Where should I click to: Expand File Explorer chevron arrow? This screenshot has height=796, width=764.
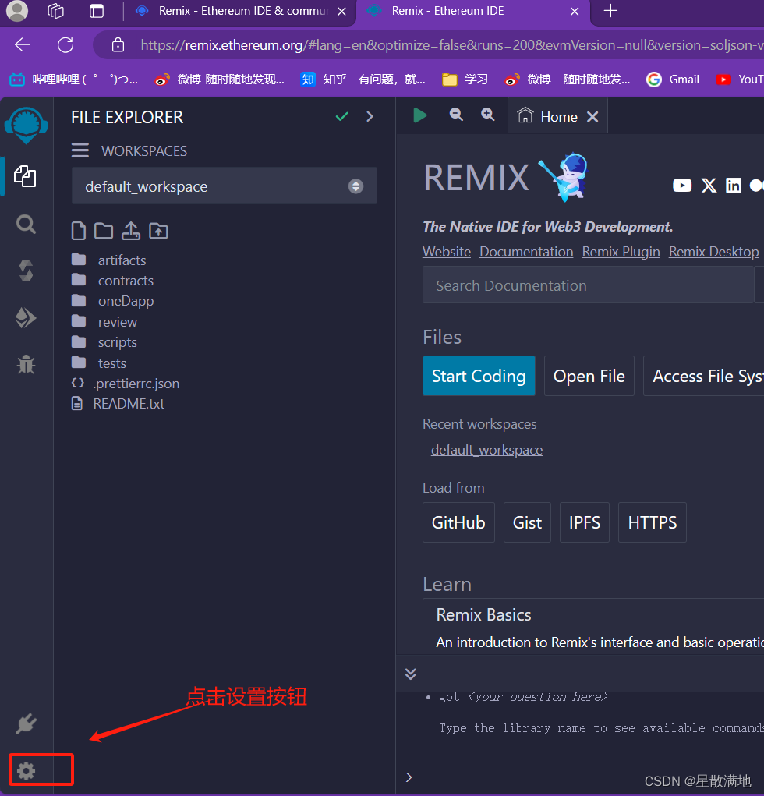[370, 117]
